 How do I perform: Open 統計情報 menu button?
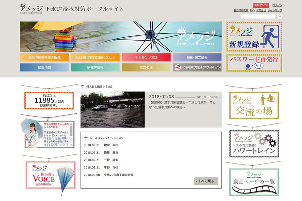point(44,68)
